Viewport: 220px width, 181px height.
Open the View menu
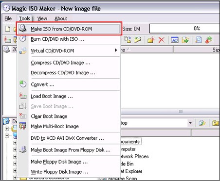click(42, 18)
